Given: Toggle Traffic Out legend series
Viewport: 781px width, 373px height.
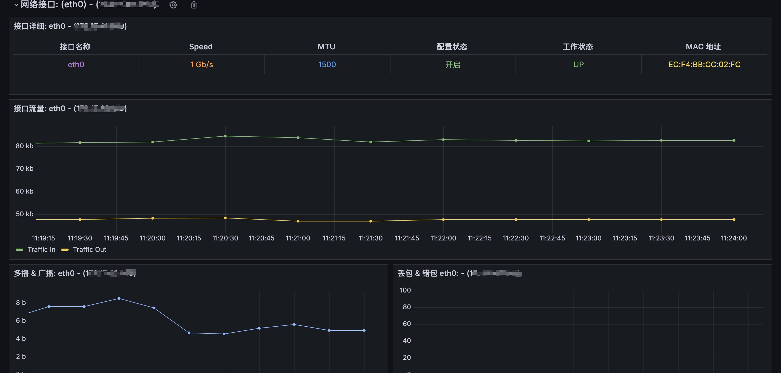Looking at the screenshot, I should (x=89, y=249).
